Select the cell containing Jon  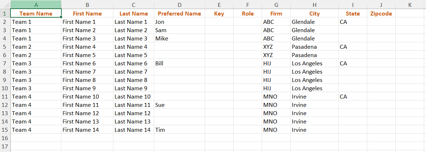tap(179, 22)
